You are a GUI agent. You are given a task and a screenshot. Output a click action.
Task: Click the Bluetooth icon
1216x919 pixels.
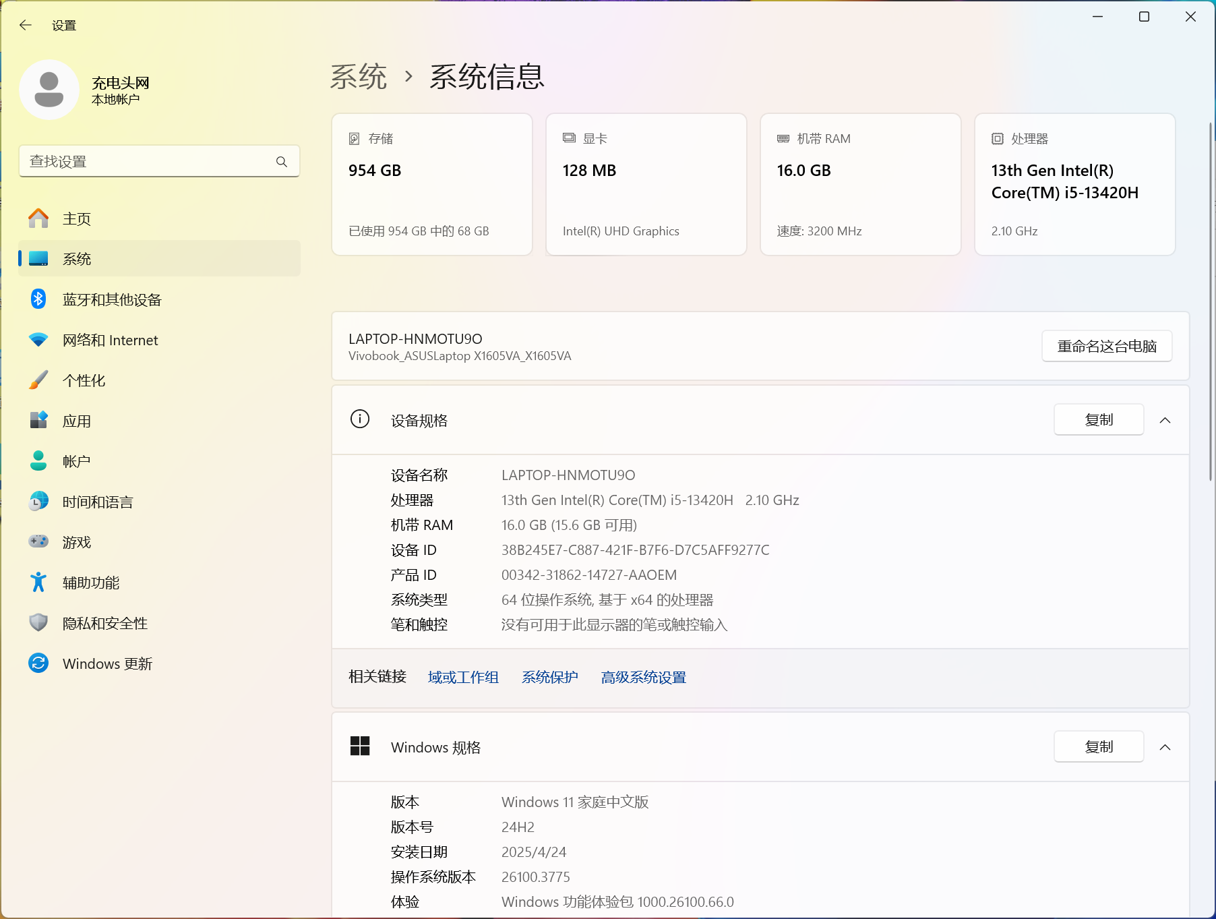pyautogui.click(x=38, y=299)
